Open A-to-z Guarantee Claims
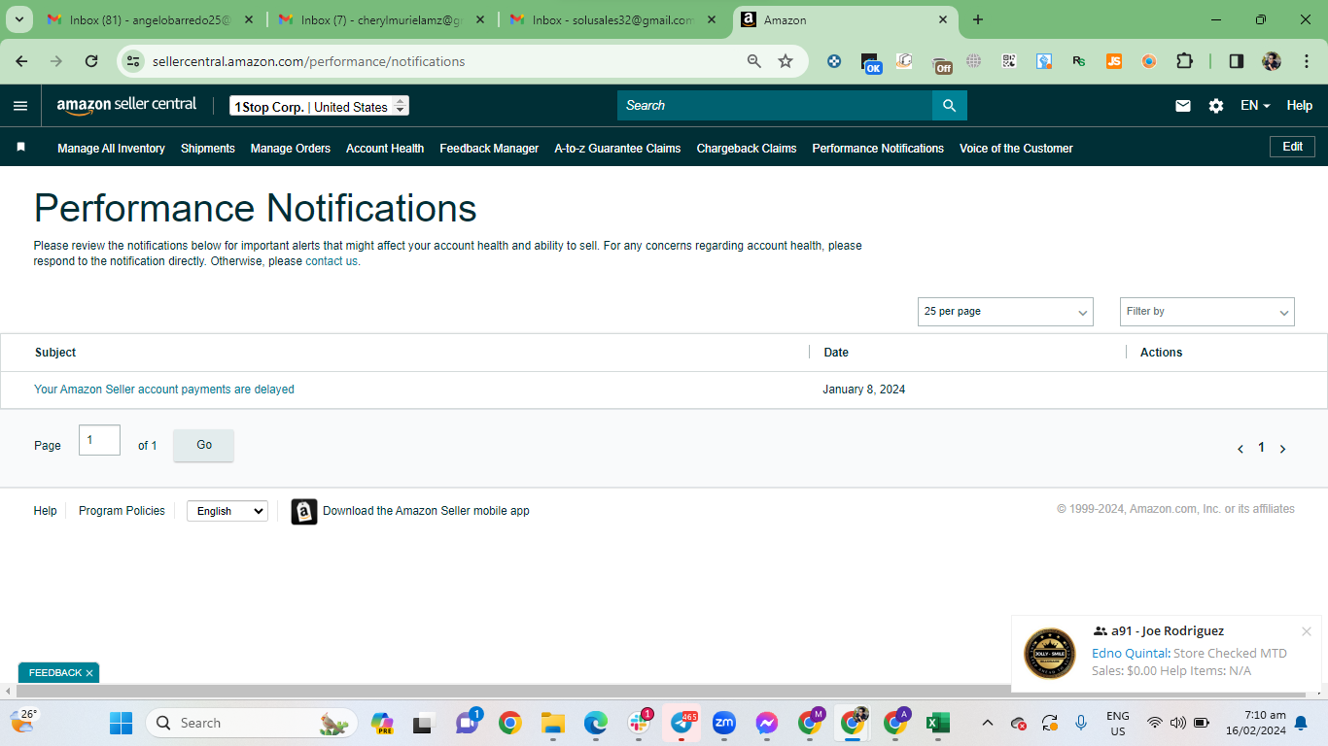Screen dimensions: 1328x746 [617, 149]
